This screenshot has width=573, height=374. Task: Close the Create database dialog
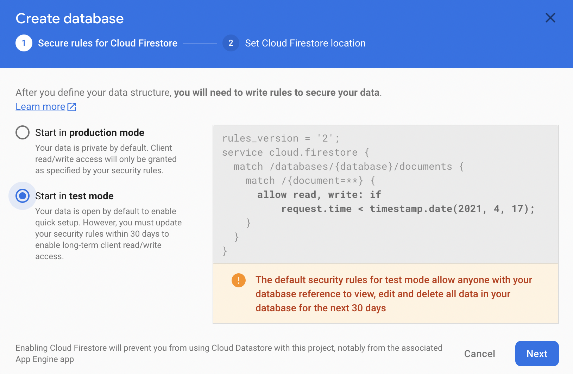point(550,18)
